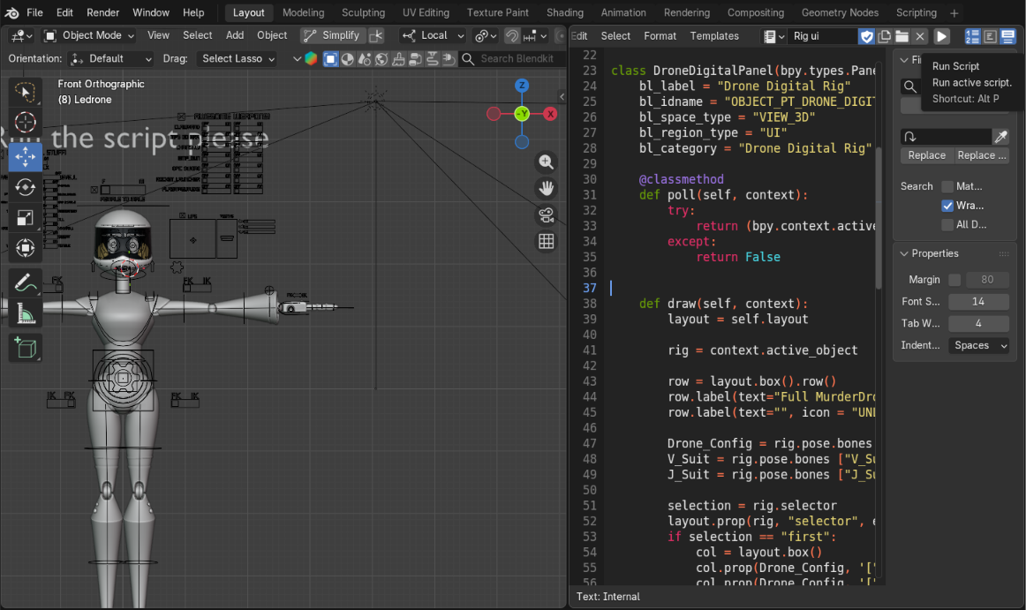Screen dimensions: 1026x610
Task: Click the zoom magnifier viewport icon
Action: click(x=546, y=162)
